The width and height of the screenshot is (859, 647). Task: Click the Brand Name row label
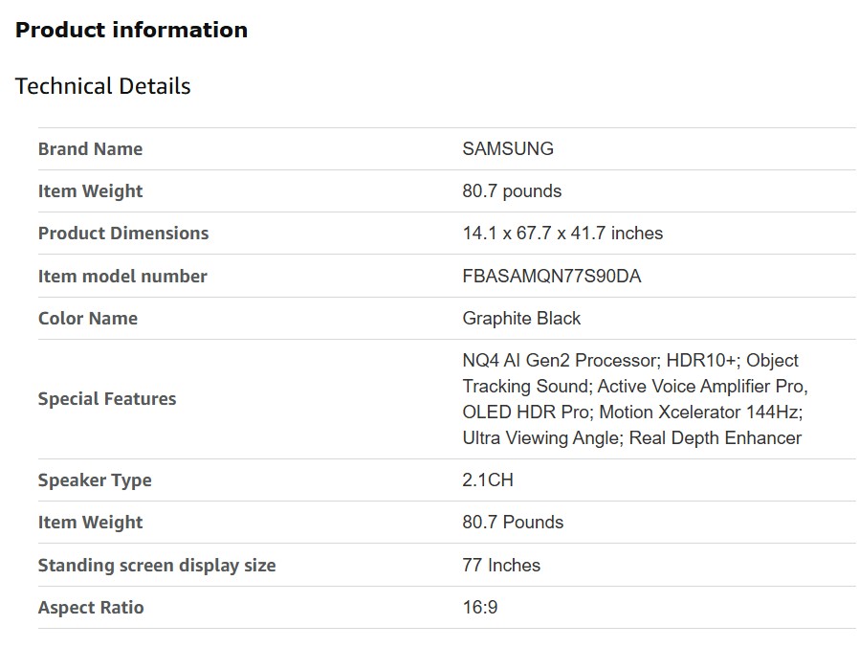tap(90, 148)
